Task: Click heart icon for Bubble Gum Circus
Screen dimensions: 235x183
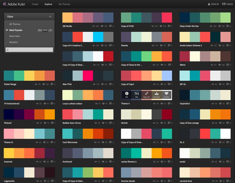Action: tap(103, 123)
